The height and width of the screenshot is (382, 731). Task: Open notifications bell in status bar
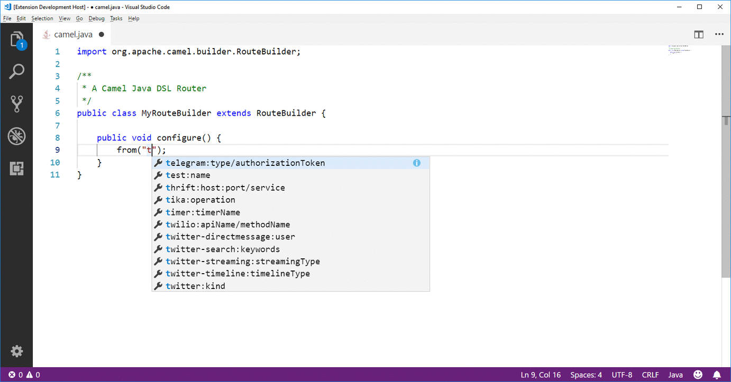717,375
